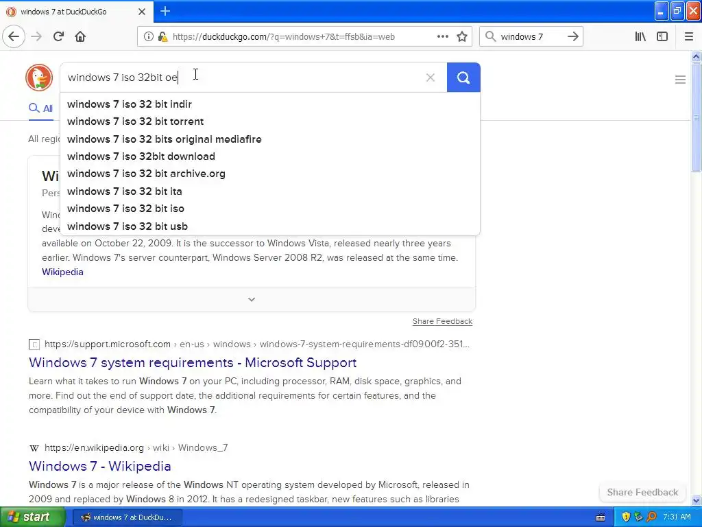
Task: Open the Windows Start menu
Action: [32, 517]
